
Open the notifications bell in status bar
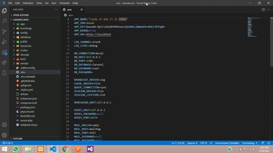pyautogui.click(x=269, y=143)
